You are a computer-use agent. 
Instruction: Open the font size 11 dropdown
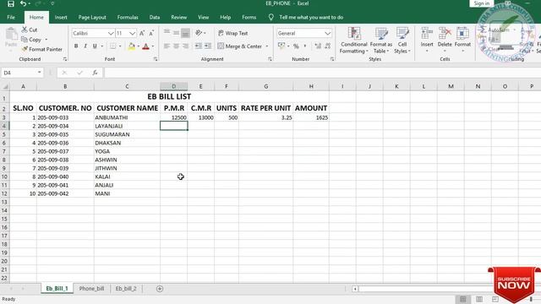tap(133, 34)
